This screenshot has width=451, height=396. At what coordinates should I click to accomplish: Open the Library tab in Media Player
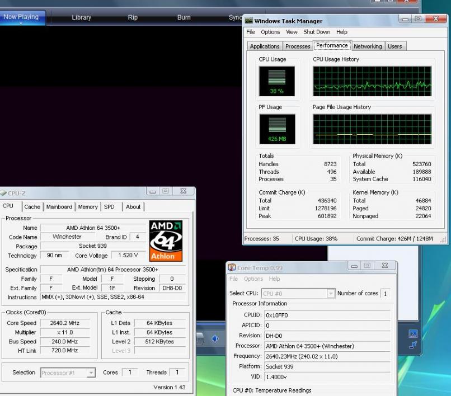(x=81, y=17)
